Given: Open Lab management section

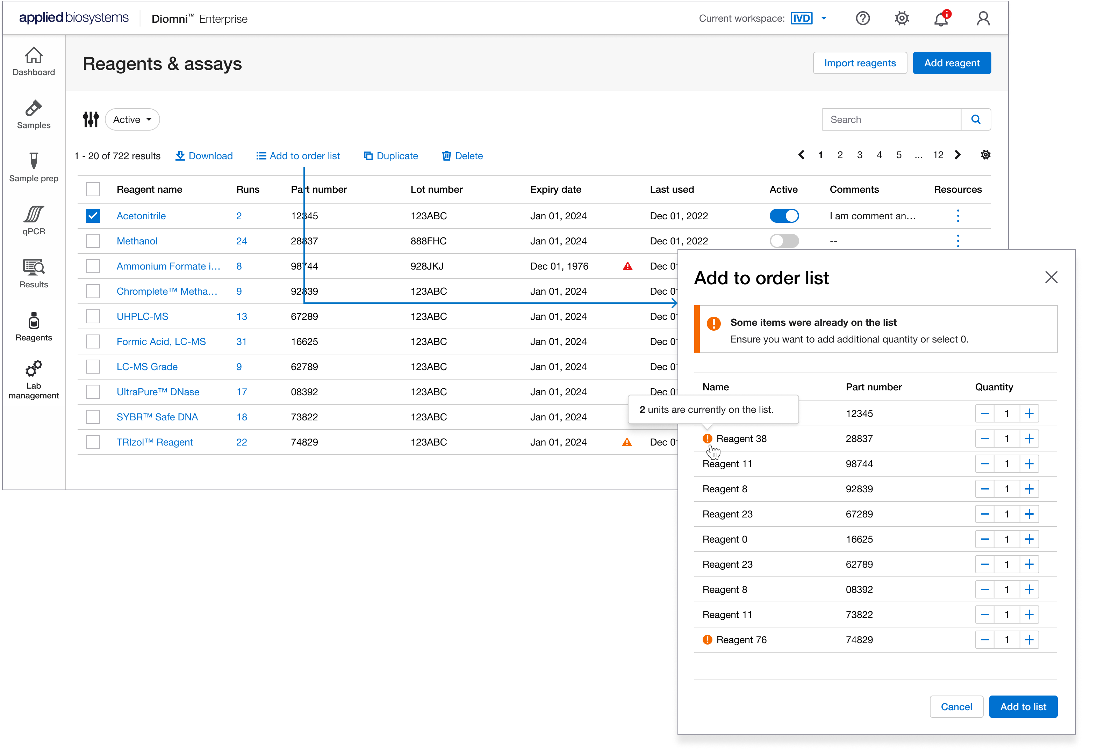Looking at the screenshot, I should click(x=34, y=381).
